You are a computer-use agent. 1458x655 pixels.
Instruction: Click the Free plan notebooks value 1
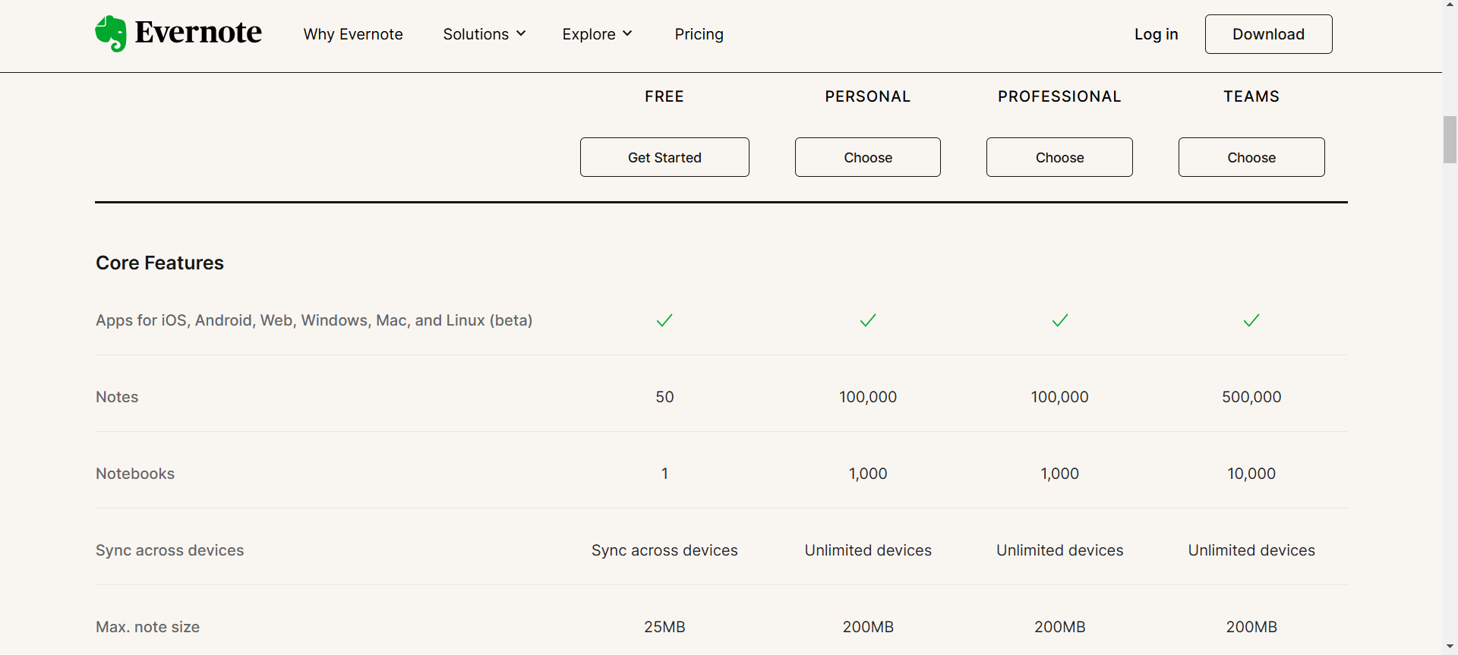(x=664, y=474)
